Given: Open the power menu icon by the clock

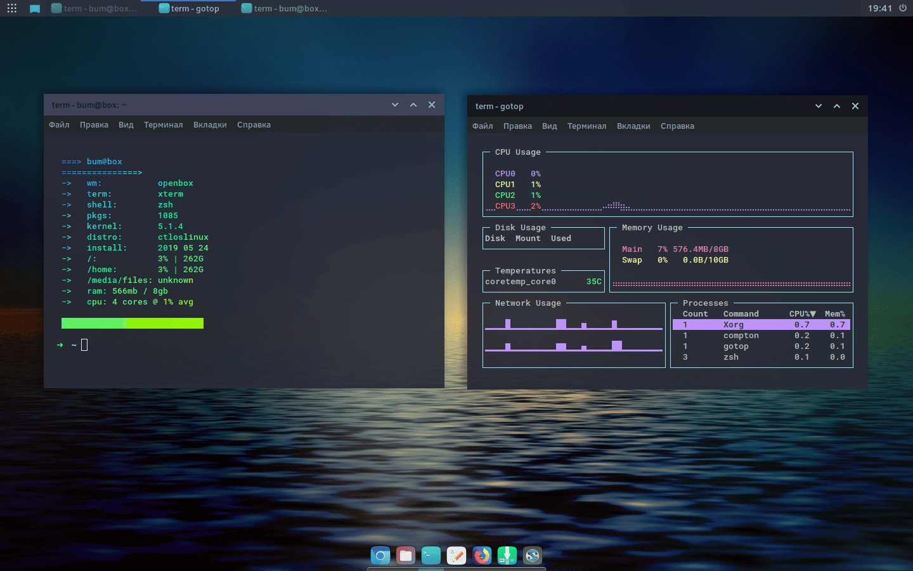Looking at the screenshot, I should [903, 8].
